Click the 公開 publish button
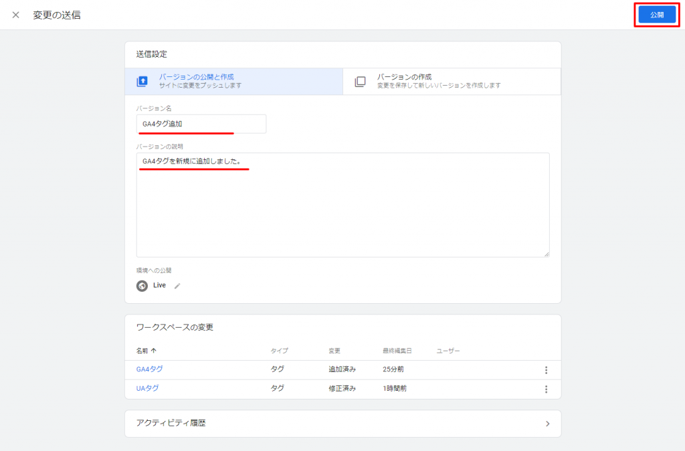 (x=657, y=15)
